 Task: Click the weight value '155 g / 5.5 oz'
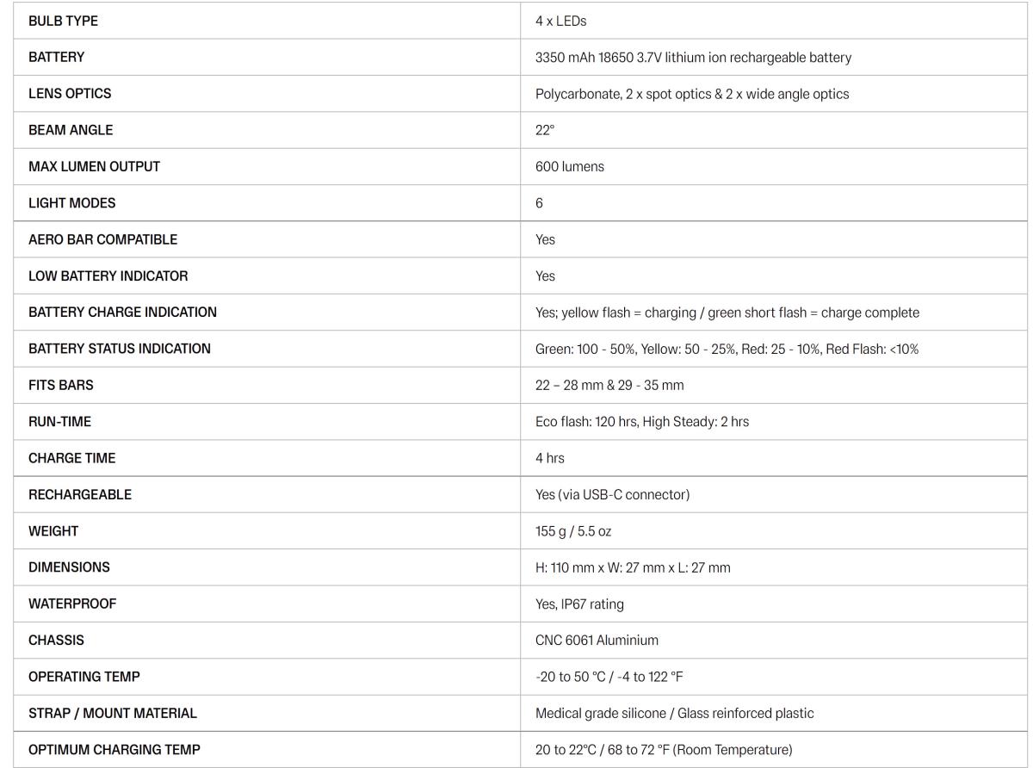coord(572,531)
